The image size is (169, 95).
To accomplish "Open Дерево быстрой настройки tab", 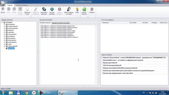I will coord(61,23).
